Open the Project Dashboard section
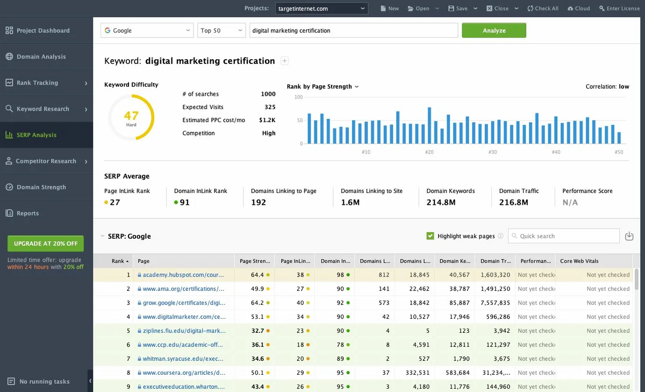Screen dimensions: 645x392 (x=46, y=31)
